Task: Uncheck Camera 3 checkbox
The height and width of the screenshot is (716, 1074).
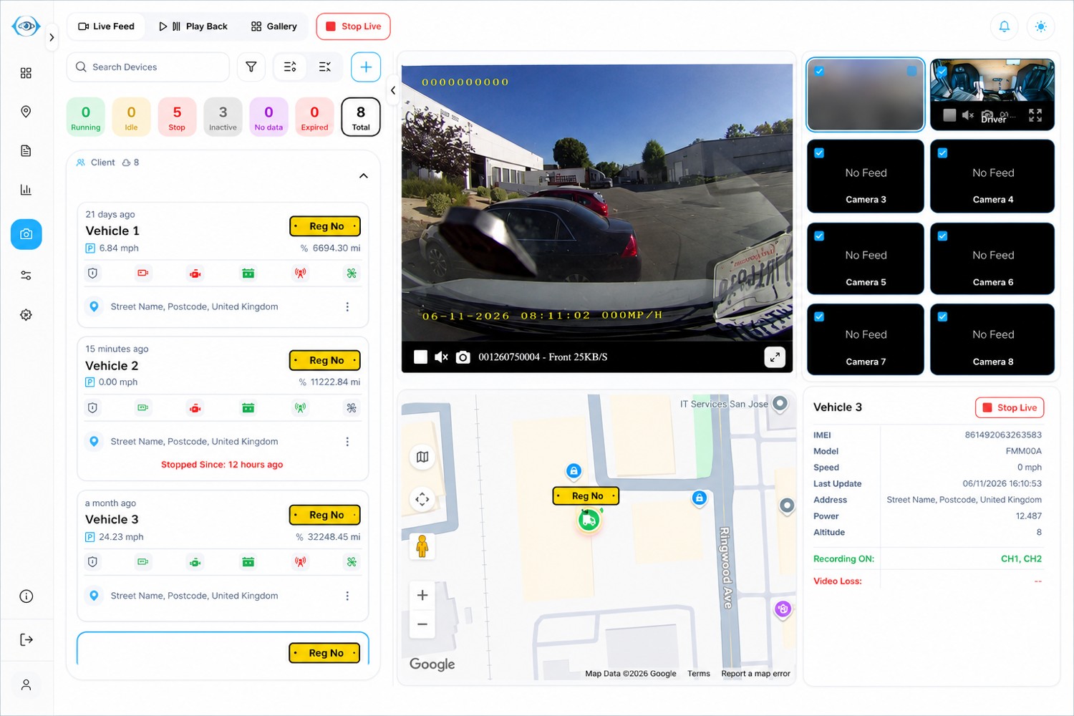Action: pyautogui.click(x=819, y=153)
